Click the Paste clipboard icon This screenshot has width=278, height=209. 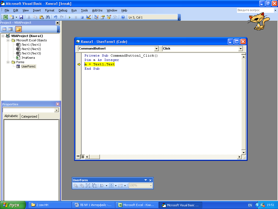click(x=41, y=17)
